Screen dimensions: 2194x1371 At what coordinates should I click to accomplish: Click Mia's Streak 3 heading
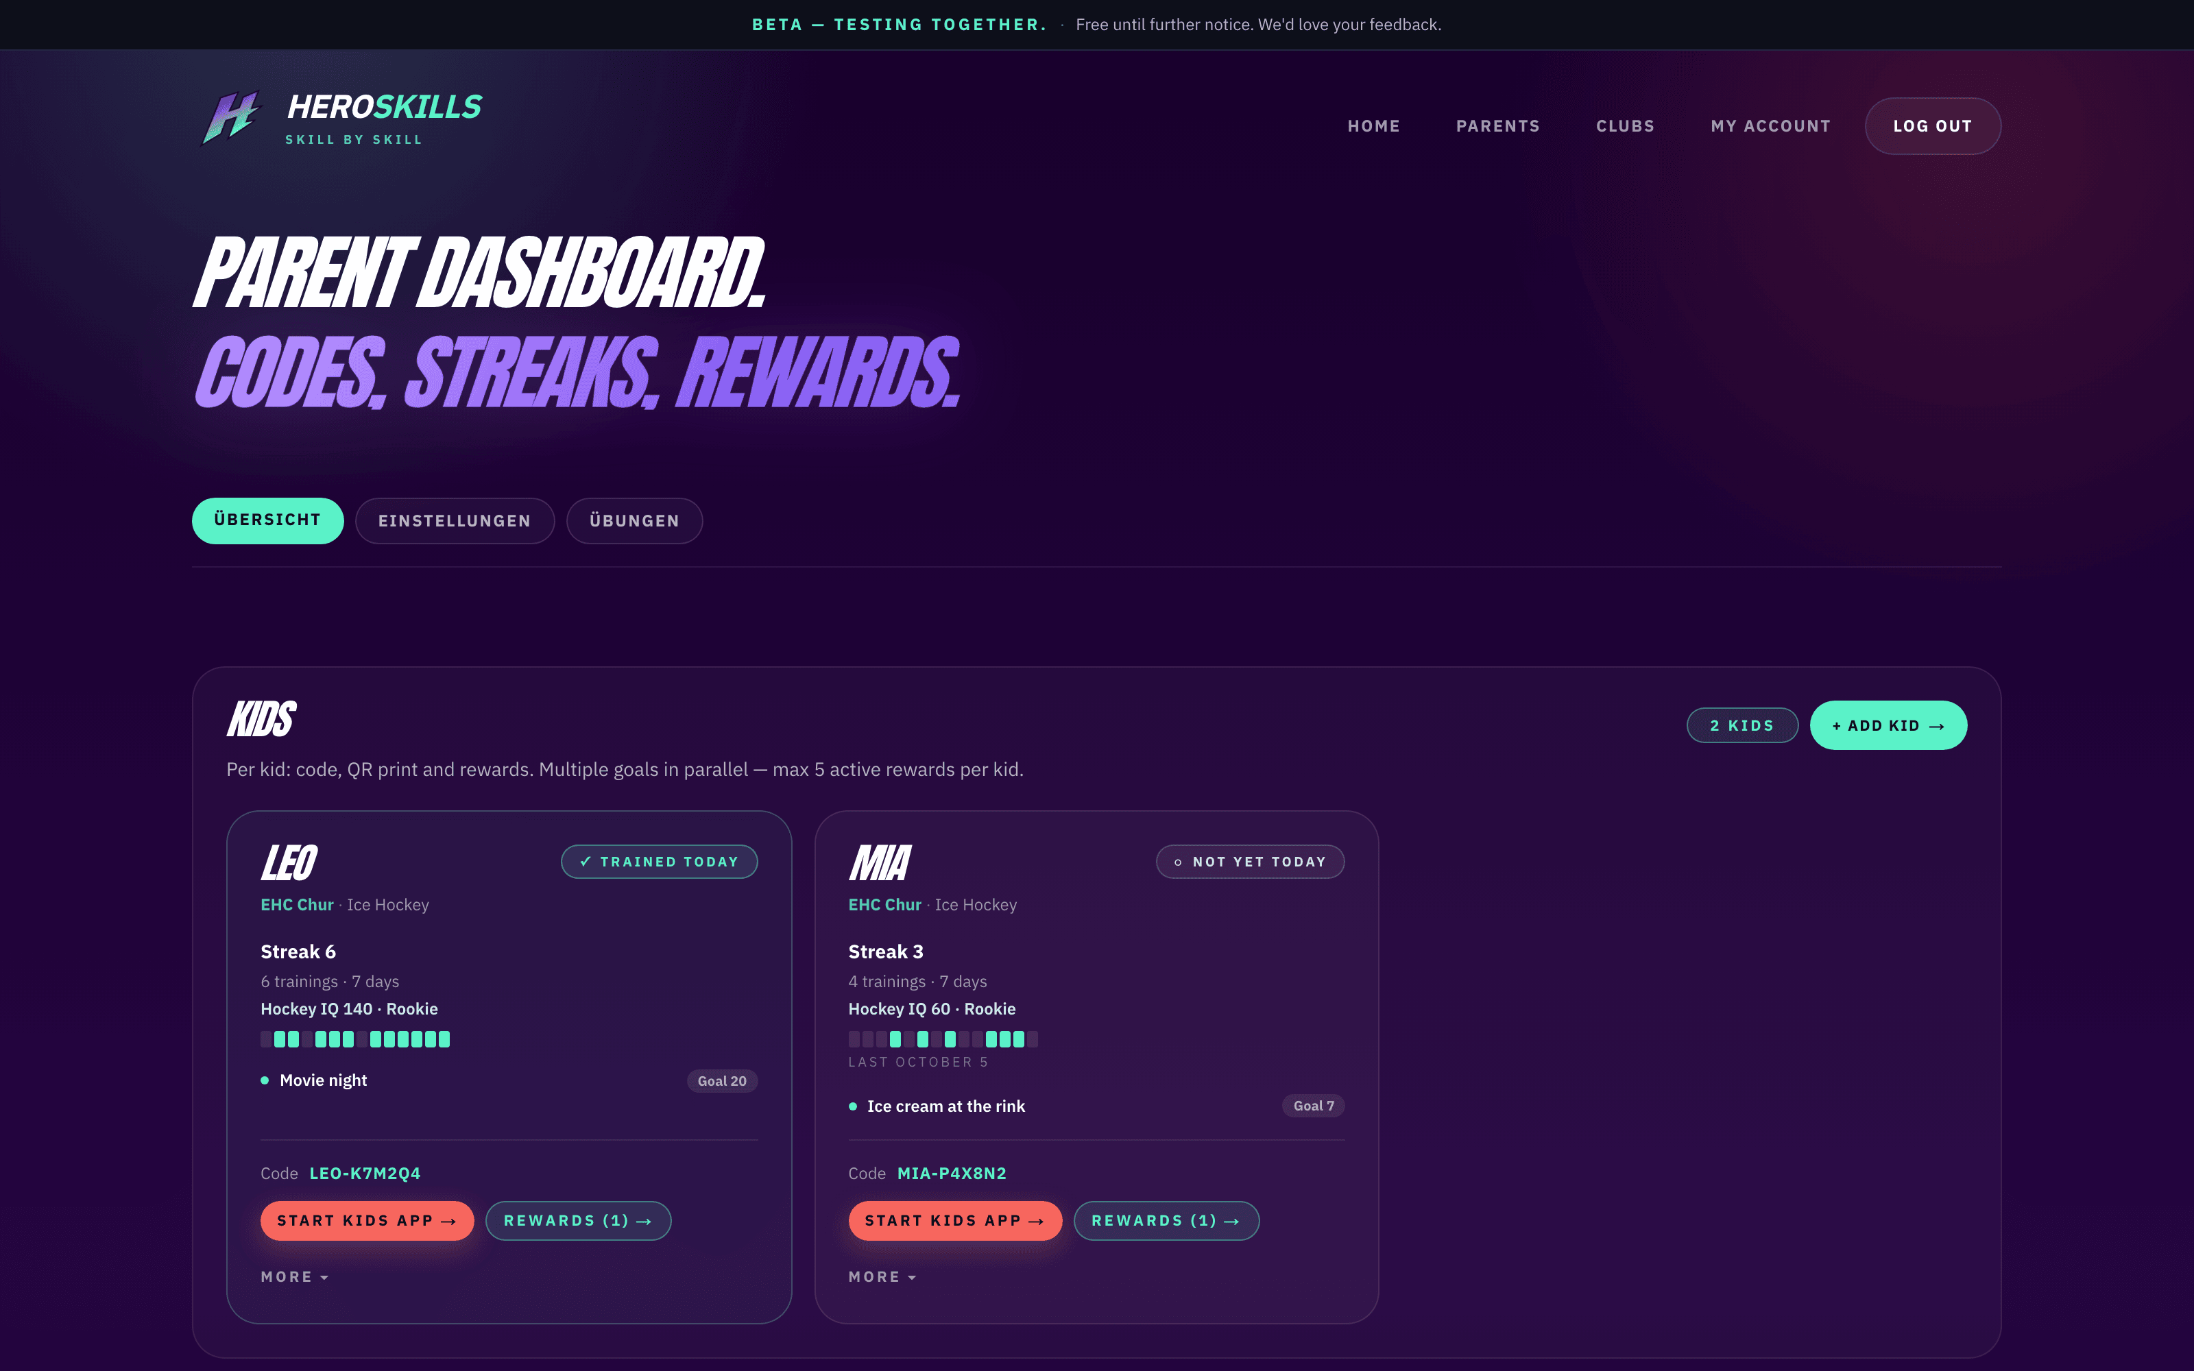coord(885,952)
